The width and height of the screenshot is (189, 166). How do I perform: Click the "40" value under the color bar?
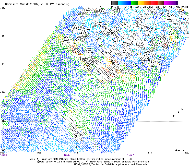[x=164, y=7]
